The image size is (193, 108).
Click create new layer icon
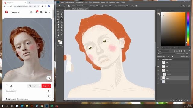(x=185, y=100)
